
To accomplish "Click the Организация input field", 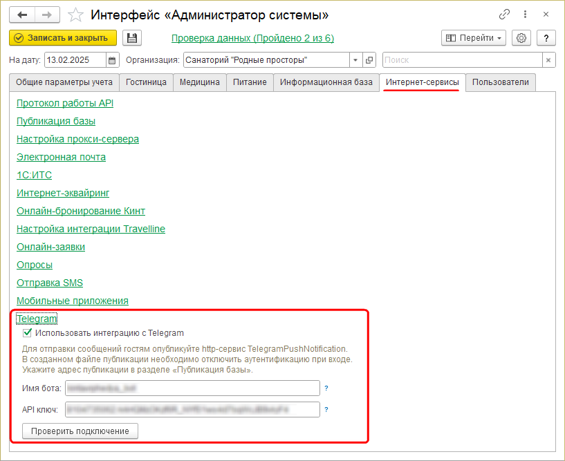I will 266,60.
